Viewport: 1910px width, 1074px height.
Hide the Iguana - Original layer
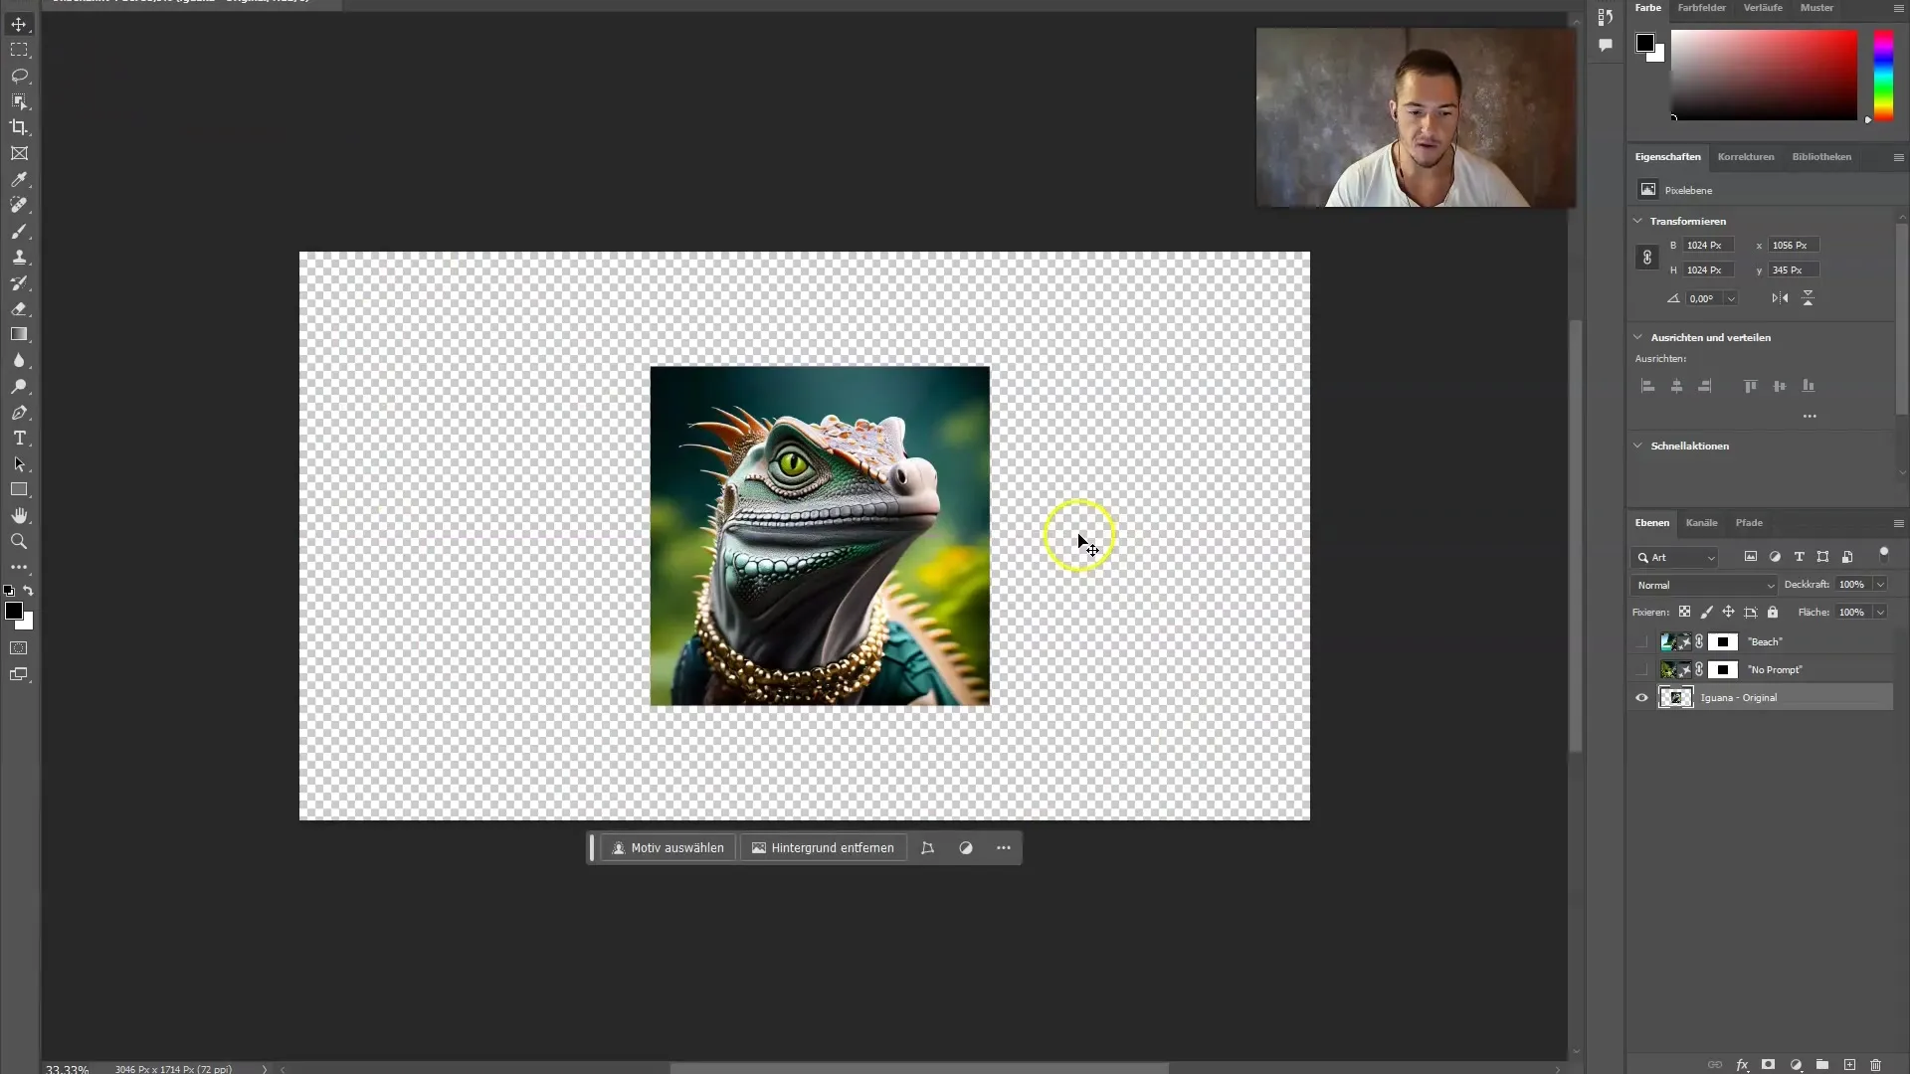pyautogui.click(x=1641, y=697)
